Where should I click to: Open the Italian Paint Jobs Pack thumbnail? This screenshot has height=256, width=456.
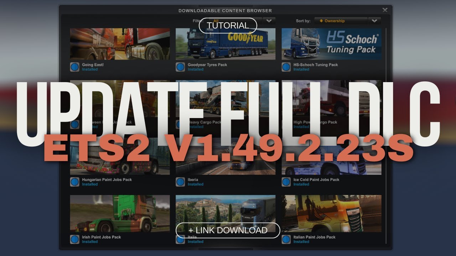[x=331, y=214]
